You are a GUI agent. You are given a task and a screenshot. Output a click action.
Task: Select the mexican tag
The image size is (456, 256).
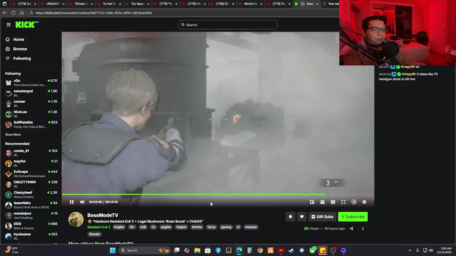point(251,227)
